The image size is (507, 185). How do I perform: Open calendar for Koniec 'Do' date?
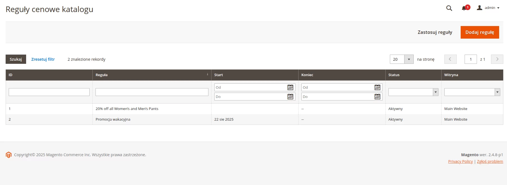click(377, 97)
